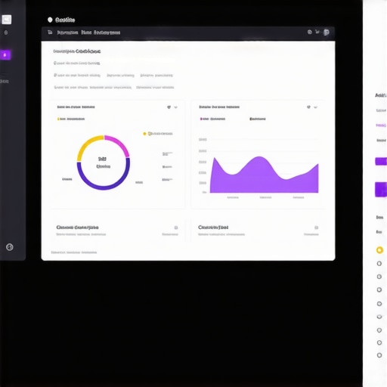Image resolution: width=387 pixels, height=387 pixels.
Task: Select the purple highlighted sidebar icon
Action: pyautogui.click(x=5, y=54)
